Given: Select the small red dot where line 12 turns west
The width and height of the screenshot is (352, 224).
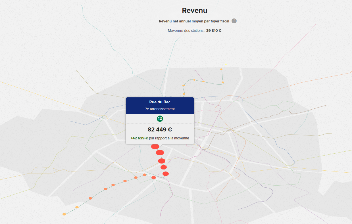Looking at the screenshot, I should click(x=154, y=177).
